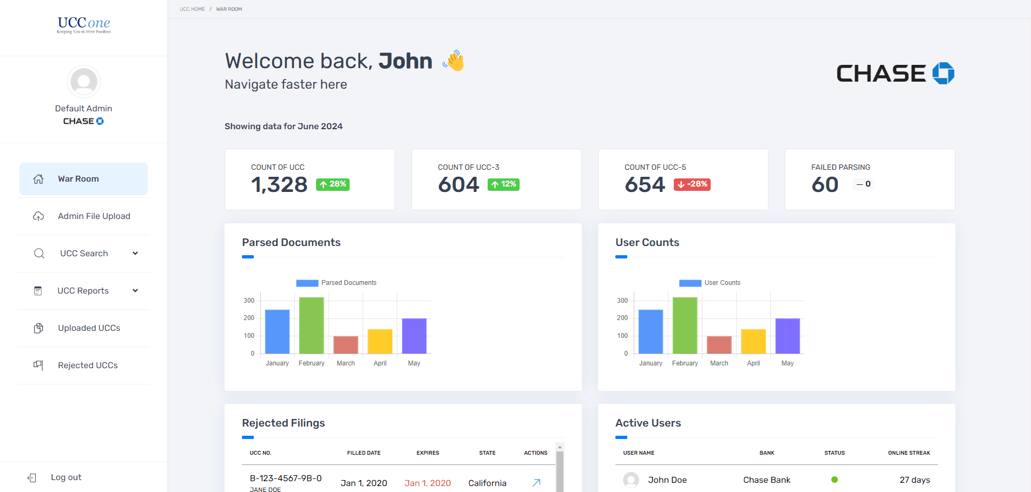Click the War Room home icon
This screenshot has width=1031, height=492.
click(x=38, y=179)
